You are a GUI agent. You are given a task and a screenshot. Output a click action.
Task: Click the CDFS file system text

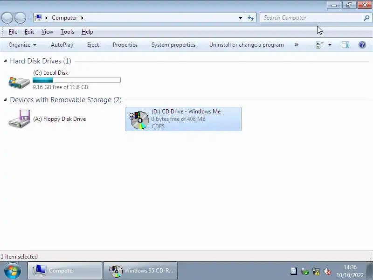(x=158, y=126)
